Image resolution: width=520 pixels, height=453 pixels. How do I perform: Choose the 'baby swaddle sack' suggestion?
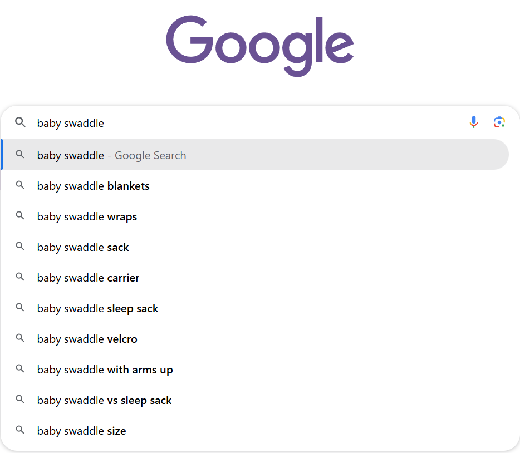[83, 247]
